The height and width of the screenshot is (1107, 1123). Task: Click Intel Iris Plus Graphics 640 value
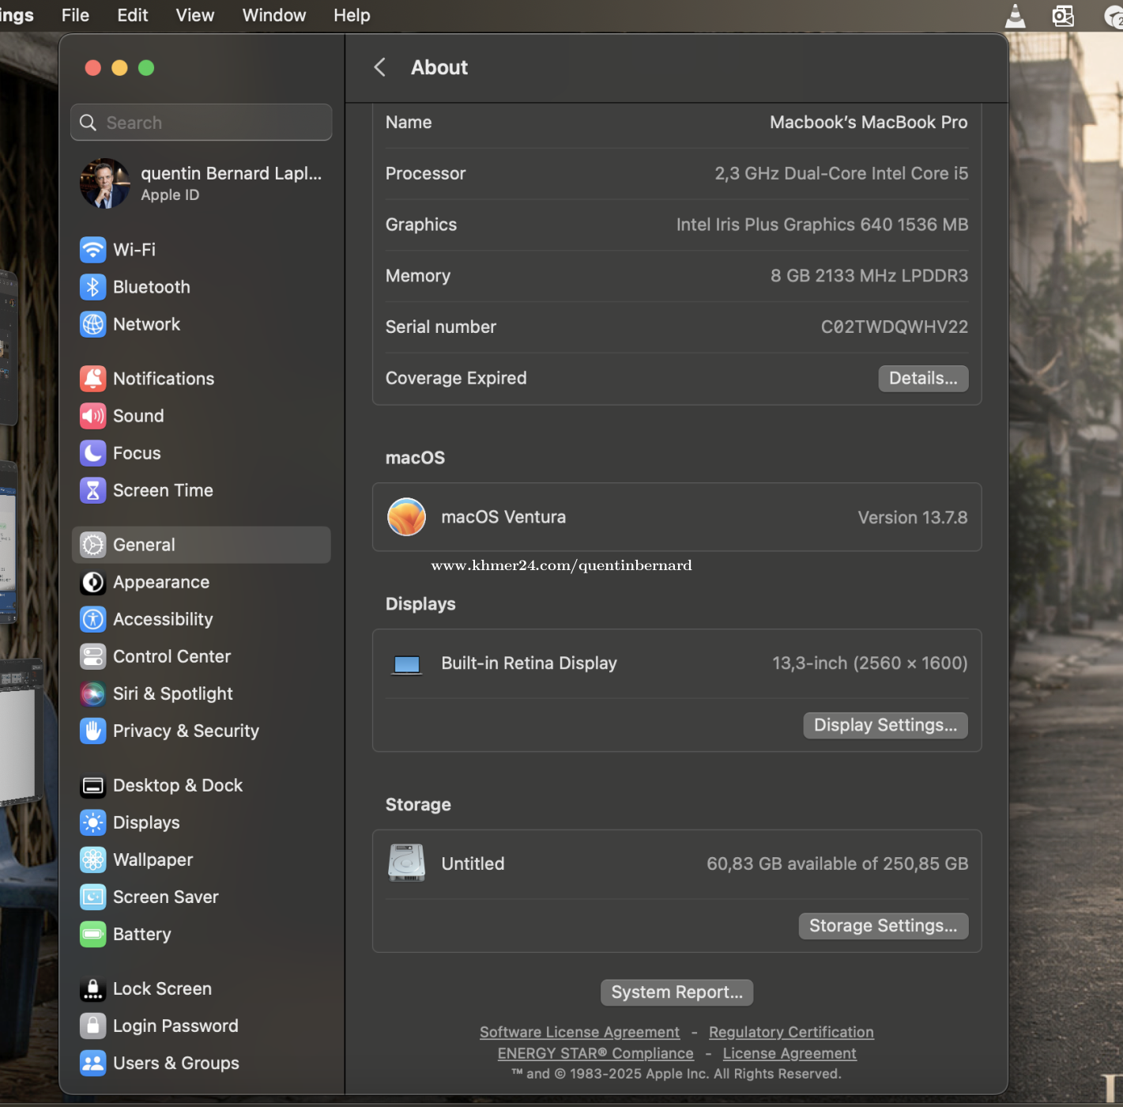coord(823,225)
